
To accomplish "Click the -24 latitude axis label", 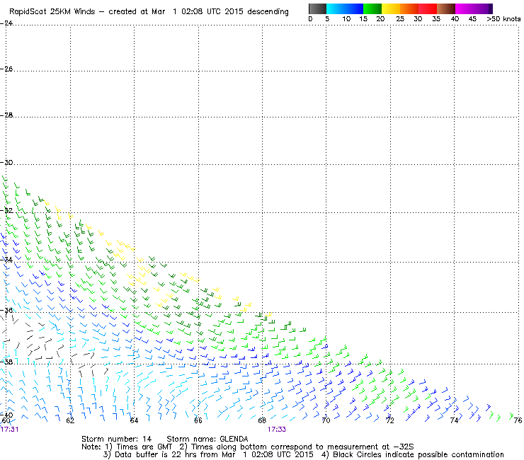I will coord(6,23).
